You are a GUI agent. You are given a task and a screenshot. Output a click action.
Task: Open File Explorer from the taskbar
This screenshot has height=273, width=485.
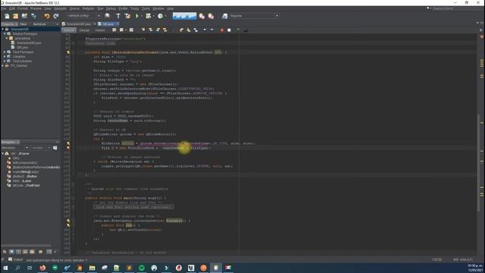tap(92, 268)
